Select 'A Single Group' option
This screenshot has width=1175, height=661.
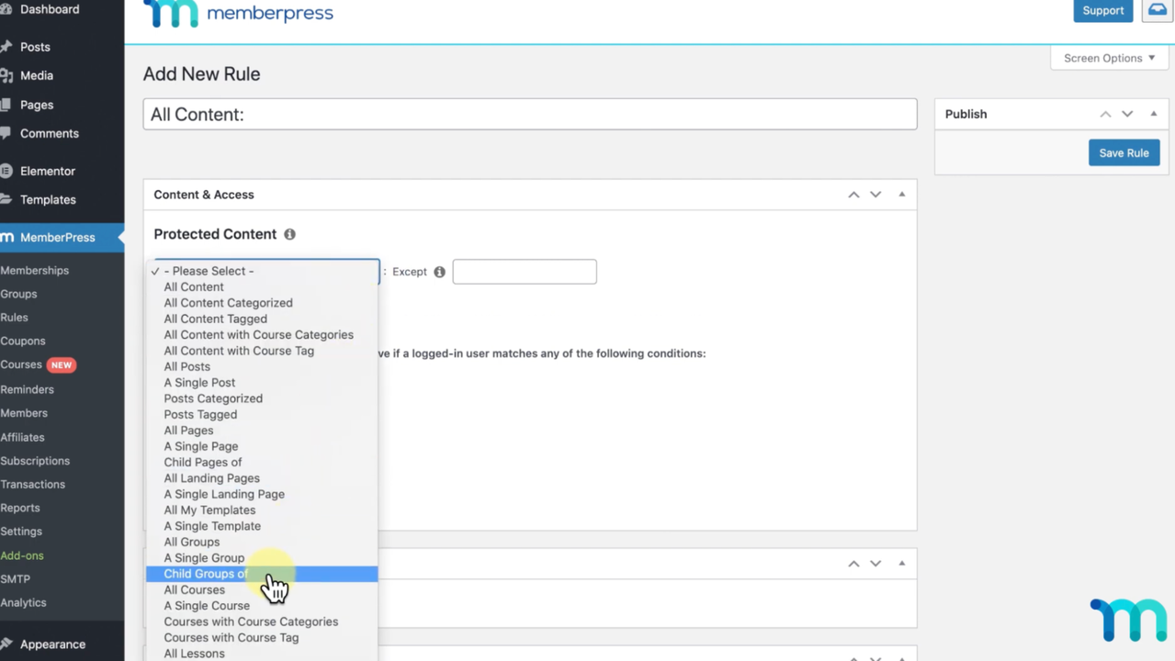point(262,558)
